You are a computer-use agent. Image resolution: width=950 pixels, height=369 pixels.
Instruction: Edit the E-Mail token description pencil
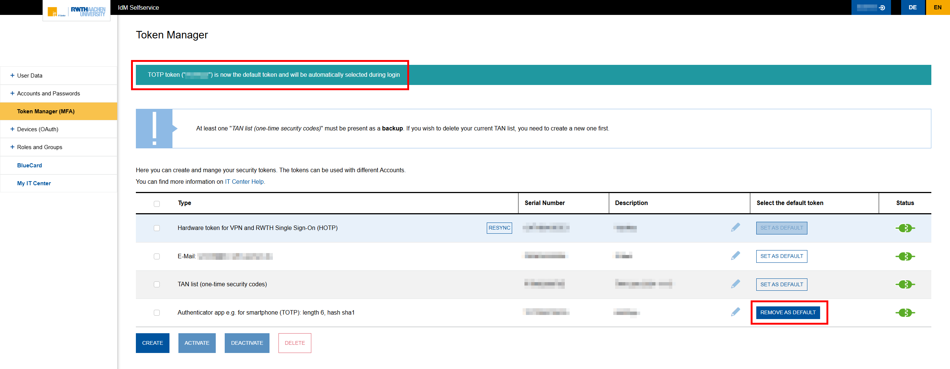pos(735,256)
